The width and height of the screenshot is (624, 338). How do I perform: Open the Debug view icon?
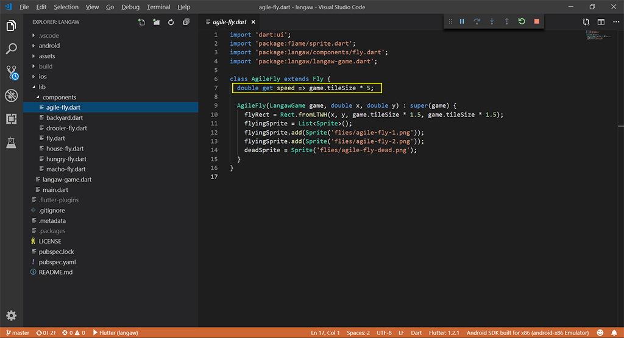[11, 96]
